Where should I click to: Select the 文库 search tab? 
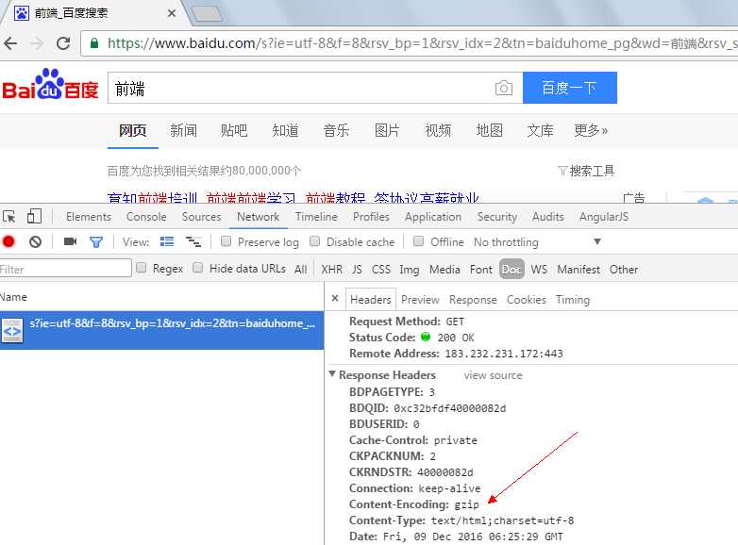point(541,130)
